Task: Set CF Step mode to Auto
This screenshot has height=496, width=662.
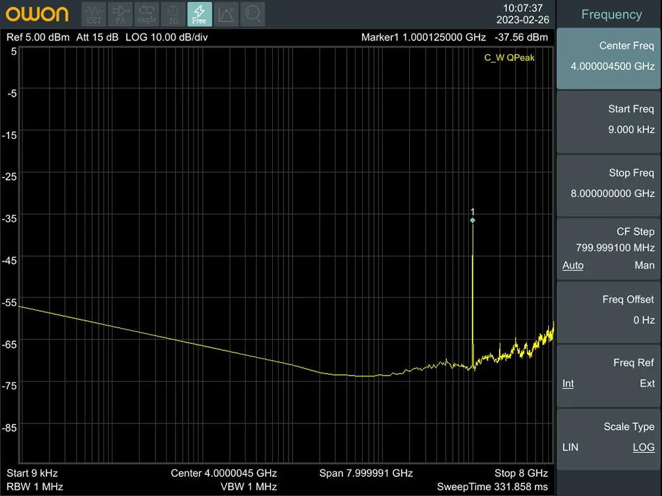Action: click(573, 265)
